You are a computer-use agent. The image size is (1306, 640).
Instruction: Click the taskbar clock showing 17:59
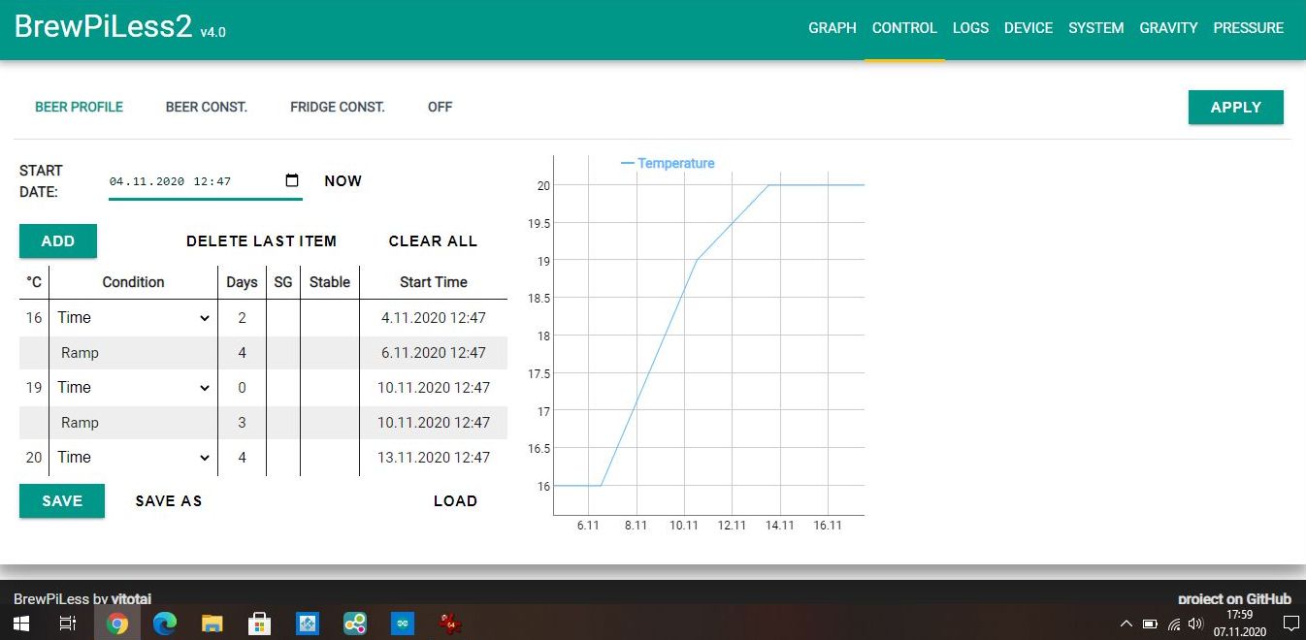(1240, 624)
